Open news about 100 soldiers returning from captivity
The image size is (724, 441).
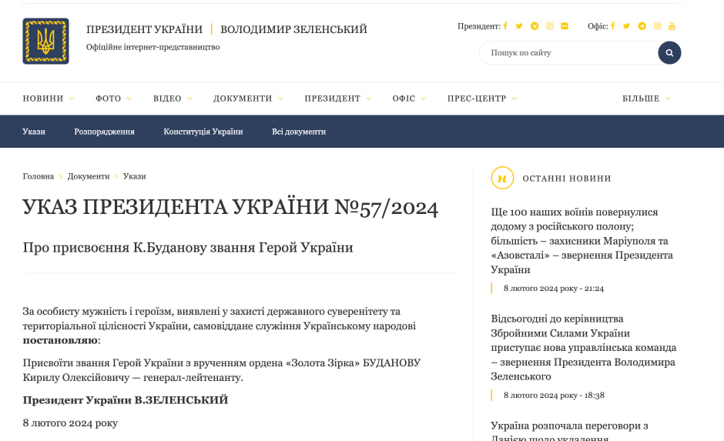click(582, 240)
